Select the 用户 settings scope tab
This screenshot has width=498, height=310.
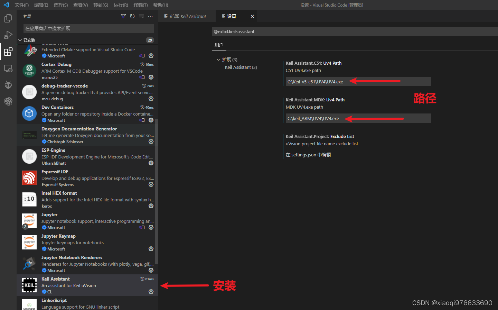pyautogui.click(x=219, y=45)
